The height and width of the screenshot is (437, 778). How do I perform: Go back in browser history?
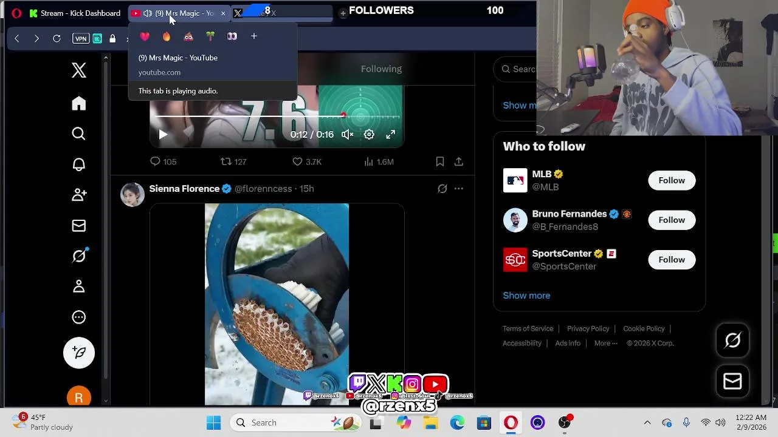point(16,38)
